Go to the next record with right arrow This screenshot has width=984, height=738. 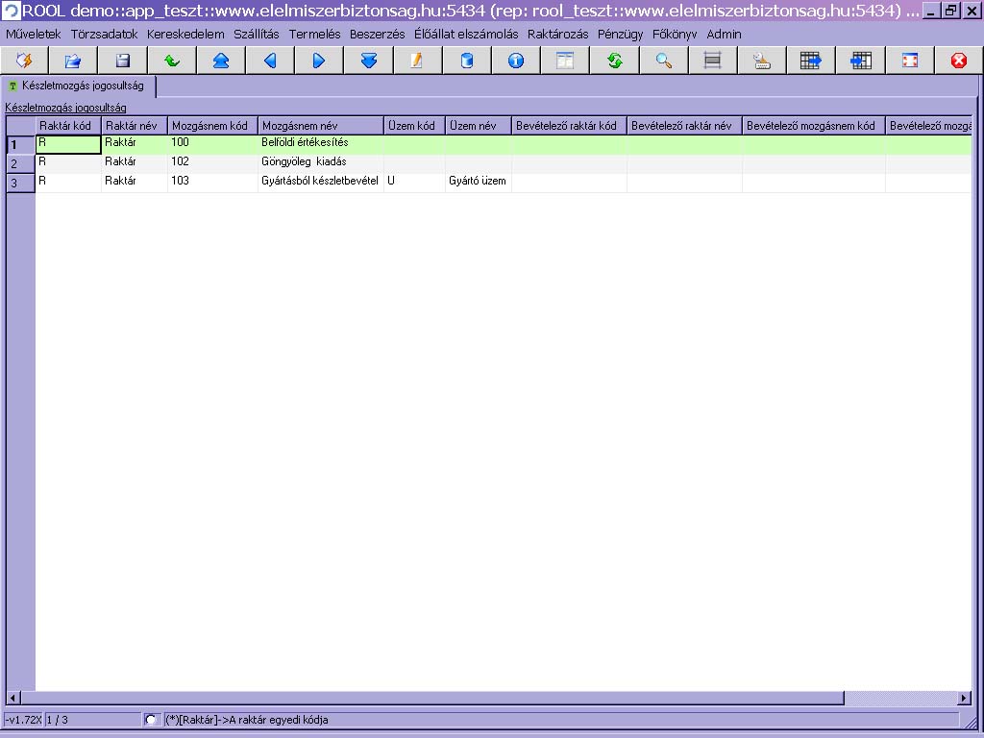pyautogui.click(x=319, y=61)
